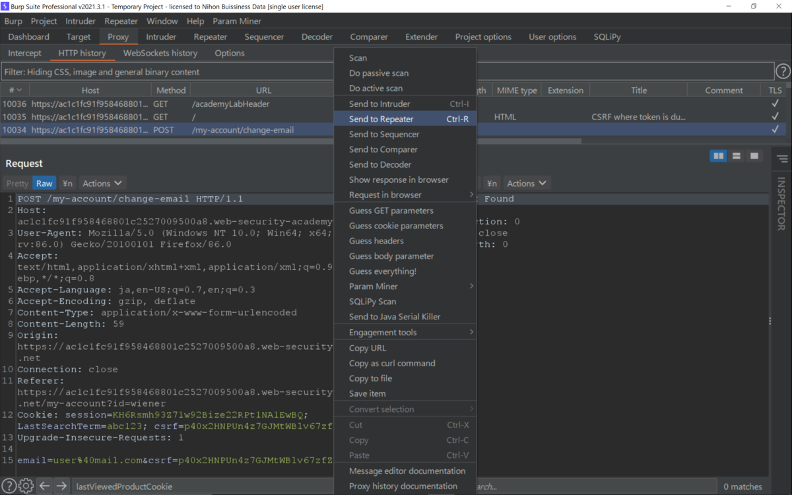Select Guess cookie parameters
This screenshot has width=792, height=495.
click(x=405, y=226)
